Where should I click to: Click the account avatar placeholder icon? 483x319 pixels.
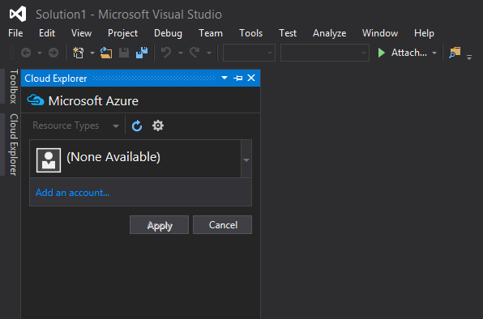(49, 160)
